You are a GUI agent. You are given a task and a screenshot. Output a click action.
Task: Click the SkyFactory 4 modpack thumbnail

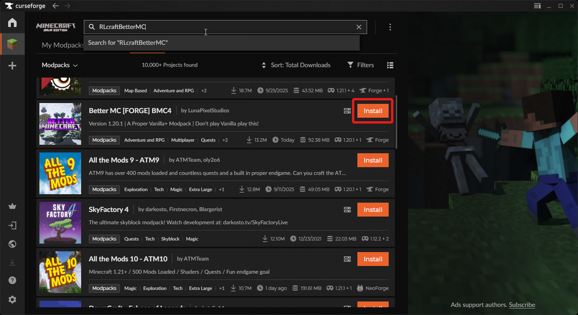(60, 223)
